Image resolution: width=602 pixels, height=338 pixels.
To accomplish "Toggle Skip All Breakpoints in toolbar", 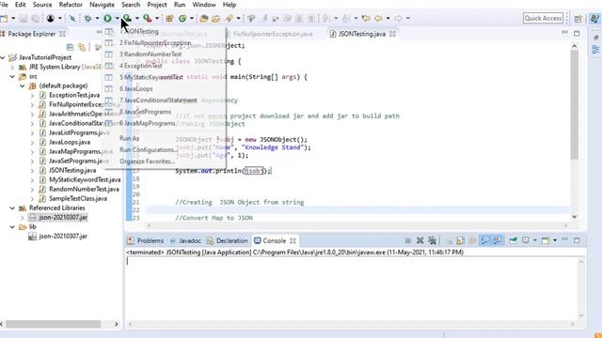I will pos(72,18).
